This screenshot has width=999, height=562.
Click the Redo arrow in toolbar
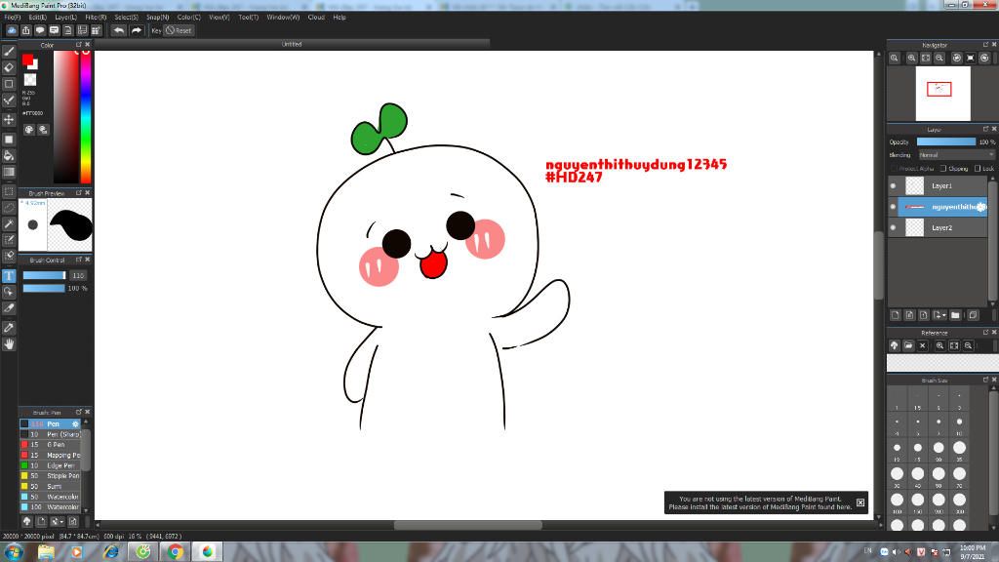pyautogui.click(x=137, y=30)
